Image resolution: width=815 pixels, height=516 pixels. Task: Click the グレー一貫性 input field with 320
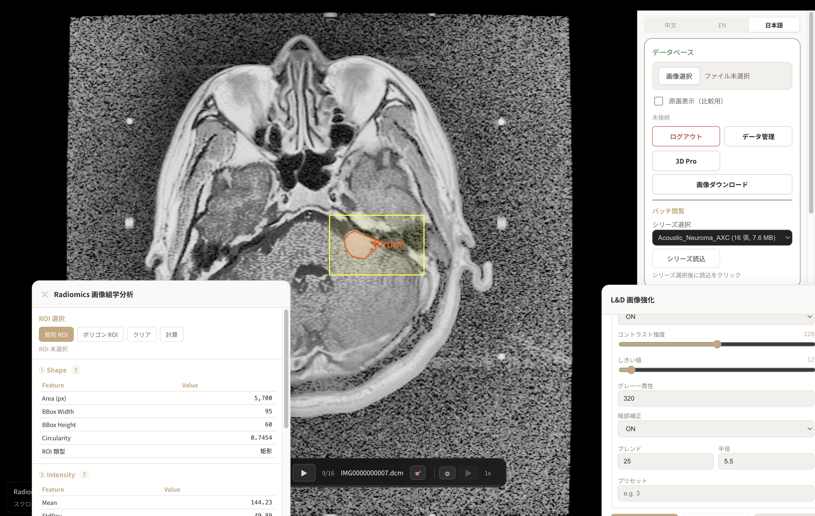716,398
